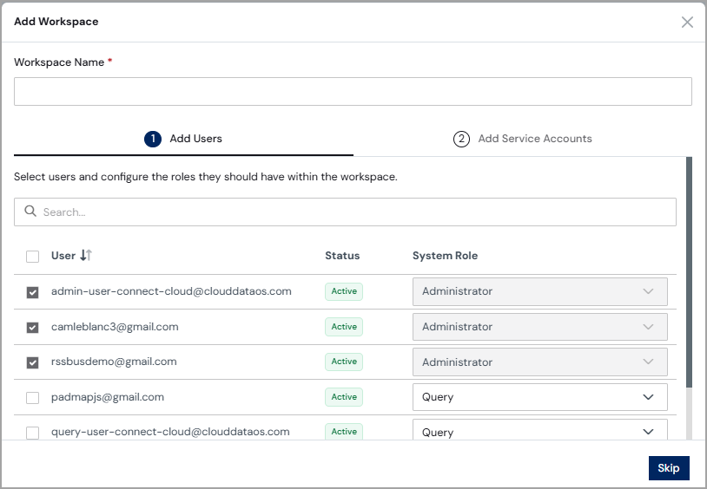Click Active badge for camleblanc3@gmail.com
Viewport: 707px width, 489px height.
(344, 327)
